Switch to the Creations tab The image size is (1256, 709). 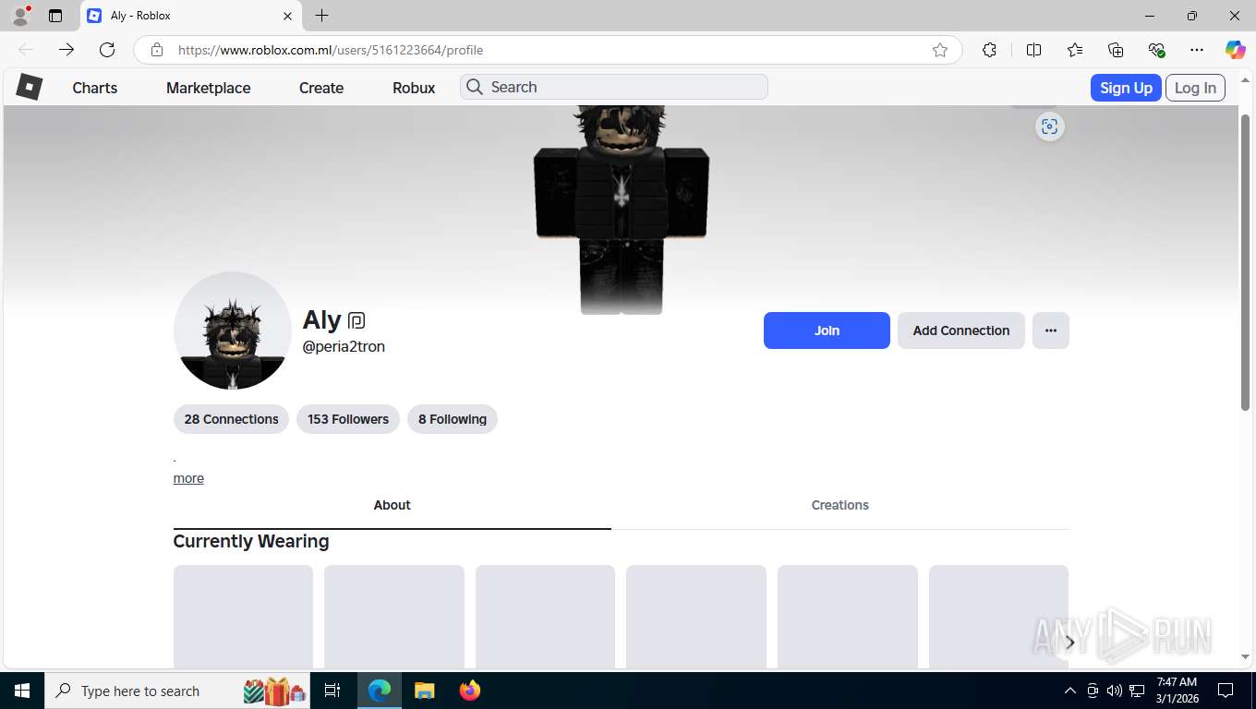point(840,505)
